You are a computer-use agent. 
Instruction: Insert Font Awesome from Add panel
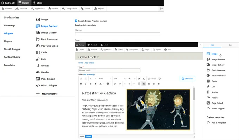(x=216, y=70)
